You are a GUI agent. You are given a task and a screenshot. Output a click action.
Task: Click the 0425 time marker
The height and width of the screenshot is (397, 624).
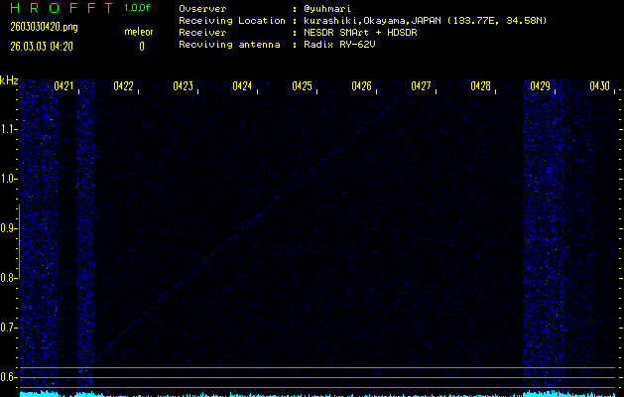click(x=302, y=86)
